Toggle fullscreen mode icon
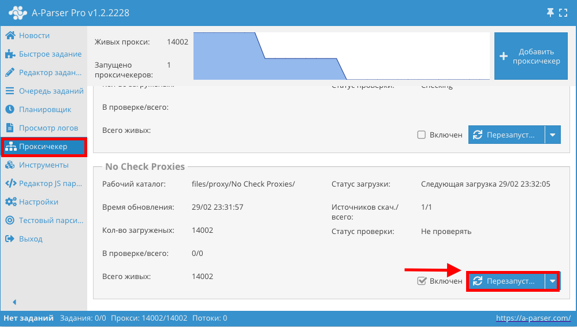577x327 pixels. click(x=563, y=13)
